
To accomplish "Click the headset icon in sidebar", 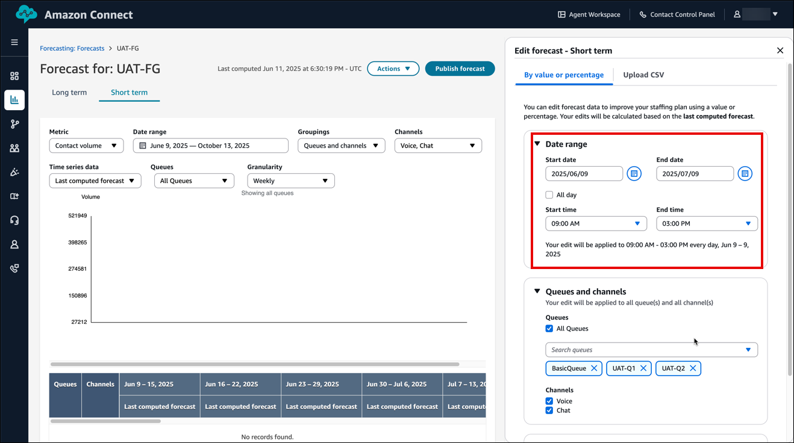I will click(x=14, y=220).
